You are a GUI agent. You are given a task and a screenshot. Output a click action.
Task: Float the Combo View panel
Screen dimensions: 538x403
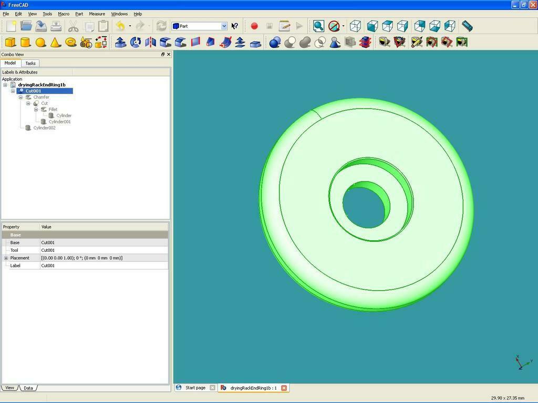[x=163, y=55]
